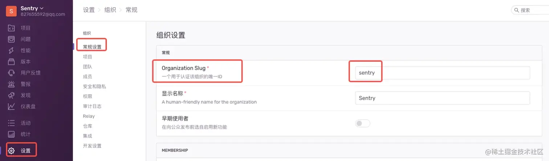Click the User Feedback headset icon
Viewport: 549px width, 161px height.
pyautogui.click(x=11, y=73)
